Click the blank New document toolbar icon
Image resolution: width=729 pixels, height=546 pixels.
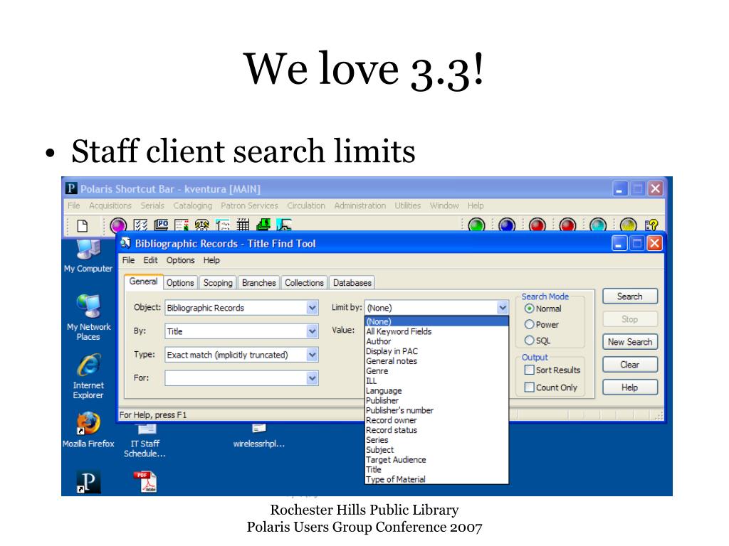tap(83, 225)
